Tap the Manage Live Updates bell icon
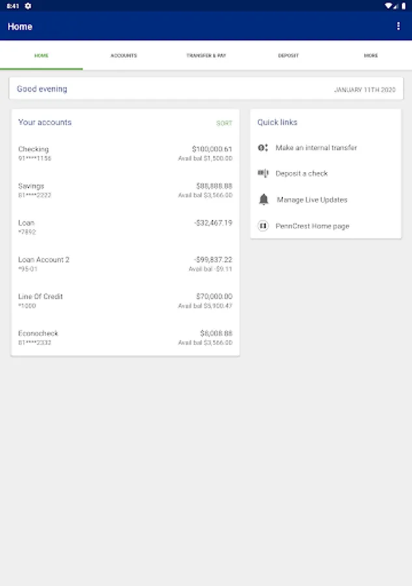 click(264, 200)
